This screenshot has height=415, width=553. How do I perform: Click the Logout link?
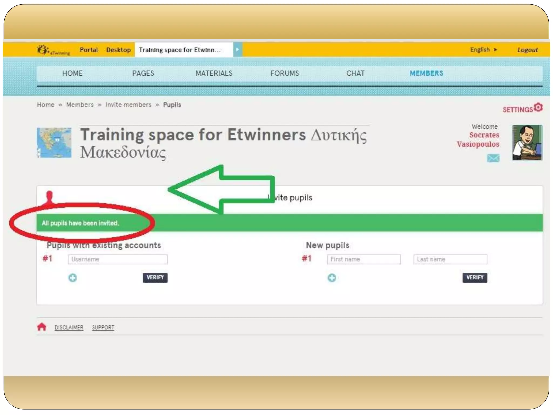tap(527, 50)
